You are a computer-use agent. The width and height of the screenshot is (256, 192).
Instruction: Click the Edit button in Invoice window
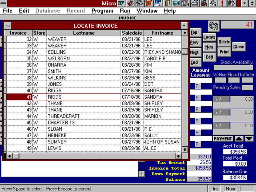[x=209, y=57]
